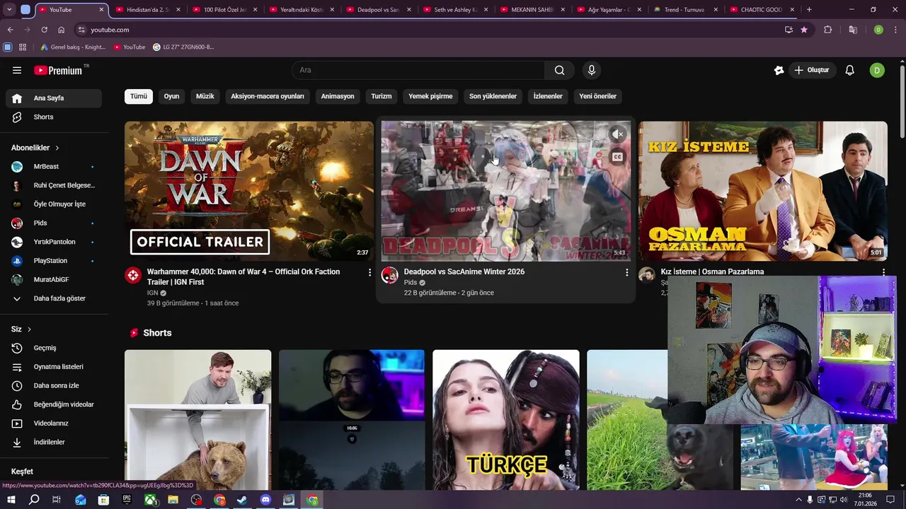This screenshot has height=509, width=906.
Task: Open YouTube bookmark in bookmarks bar
Action: point(130,47)
